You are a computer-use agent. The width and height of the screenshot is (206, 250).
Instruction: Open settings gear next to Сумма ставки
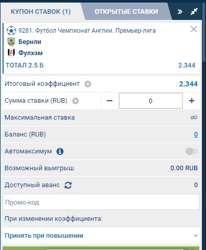(76, 101)
